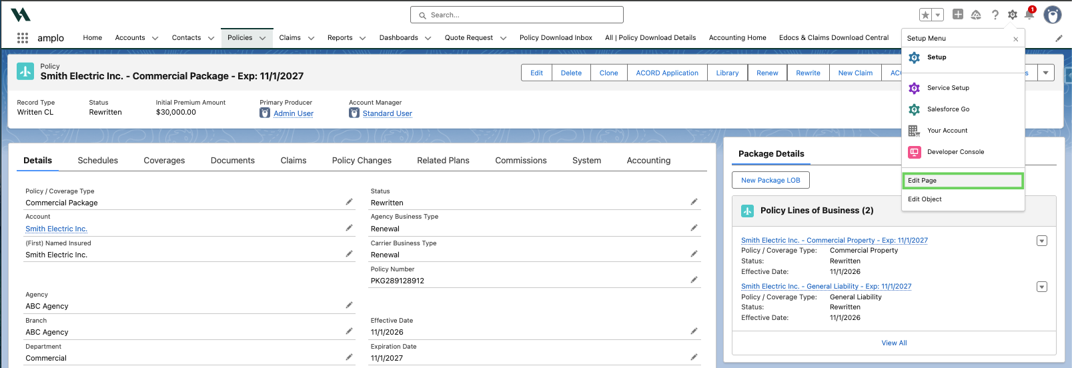Close the Setup Menu with X
Screen dimensions: 1072x368
click(1016, 39)
